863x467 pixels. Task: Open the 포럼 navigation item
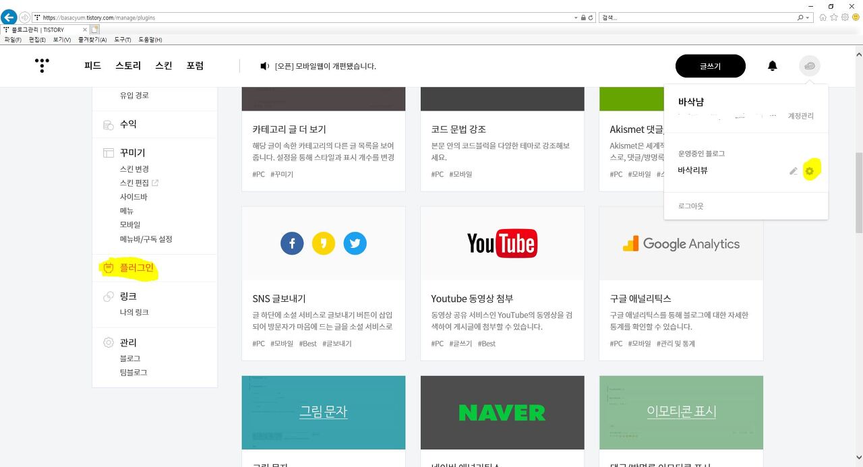[x=195, y=65]
